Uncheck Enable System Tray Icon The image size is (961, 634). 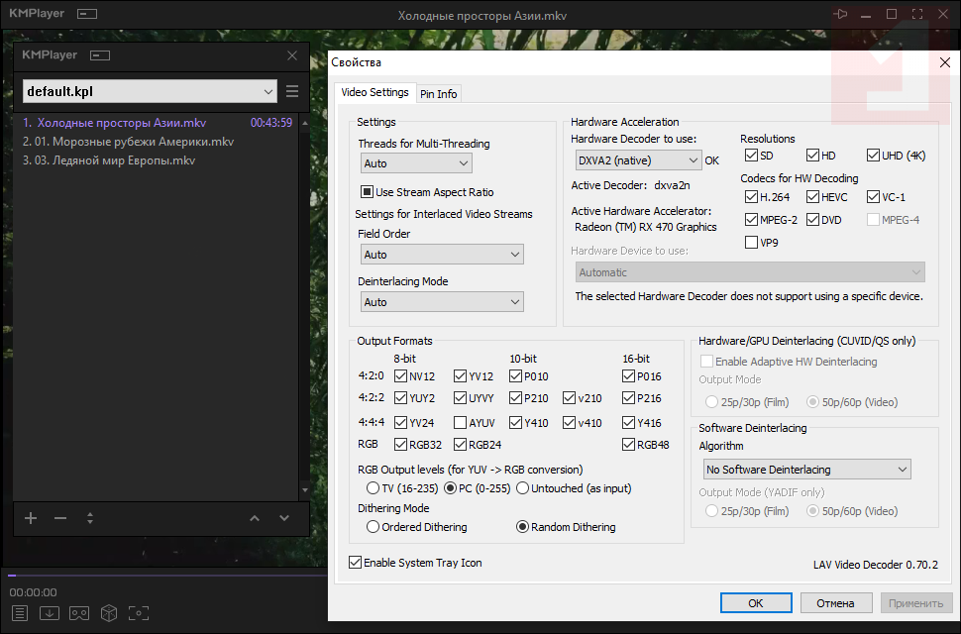356,563
